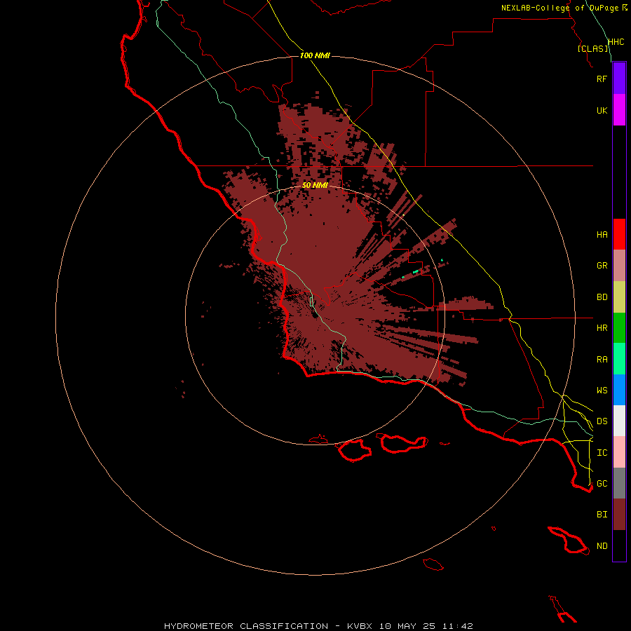Pick the HR green legend swatch
Screen dimensions: 631x631
[619, 327]
